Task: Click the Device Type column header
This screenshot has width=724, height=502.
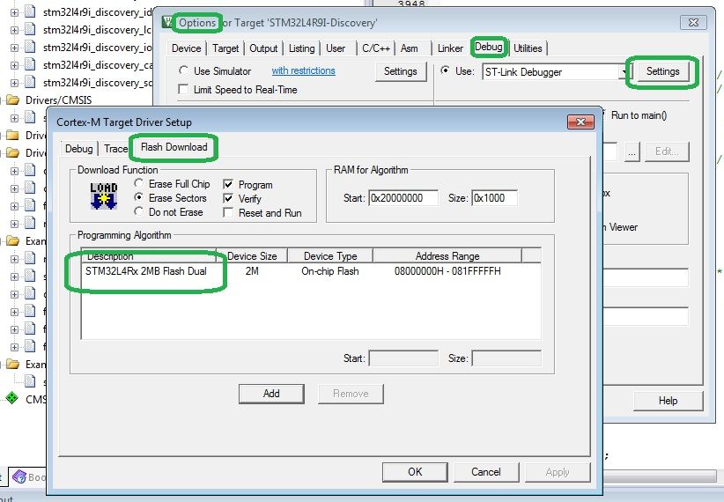Action: [330, 256]
